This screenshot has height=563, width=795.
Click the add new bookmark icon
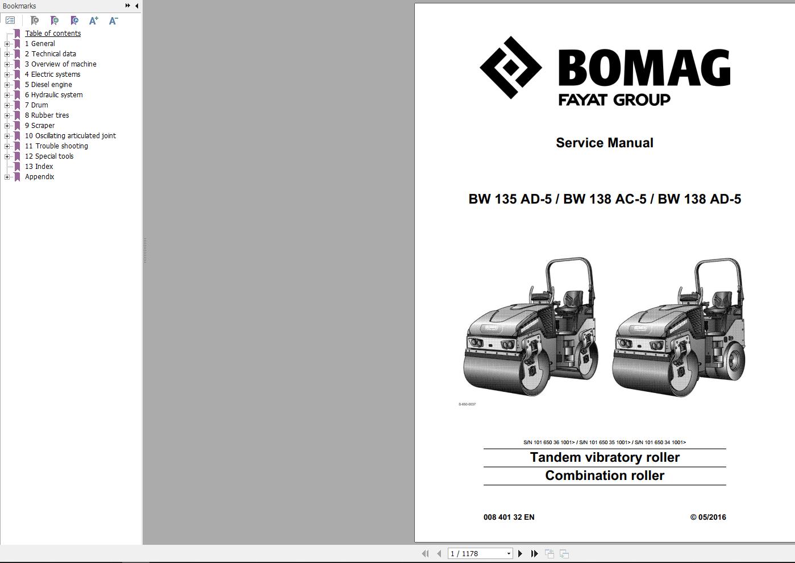click(x=54, y=20)
